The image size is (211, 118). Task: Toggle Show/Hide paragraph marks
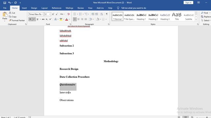pyautogui.click(x=107, y=14)
